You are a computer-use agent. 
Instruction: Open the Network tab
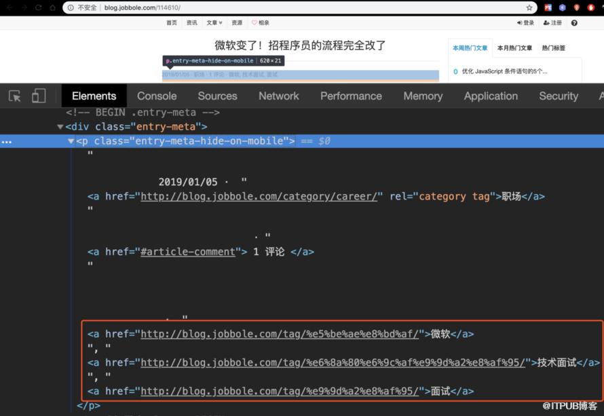278,96
